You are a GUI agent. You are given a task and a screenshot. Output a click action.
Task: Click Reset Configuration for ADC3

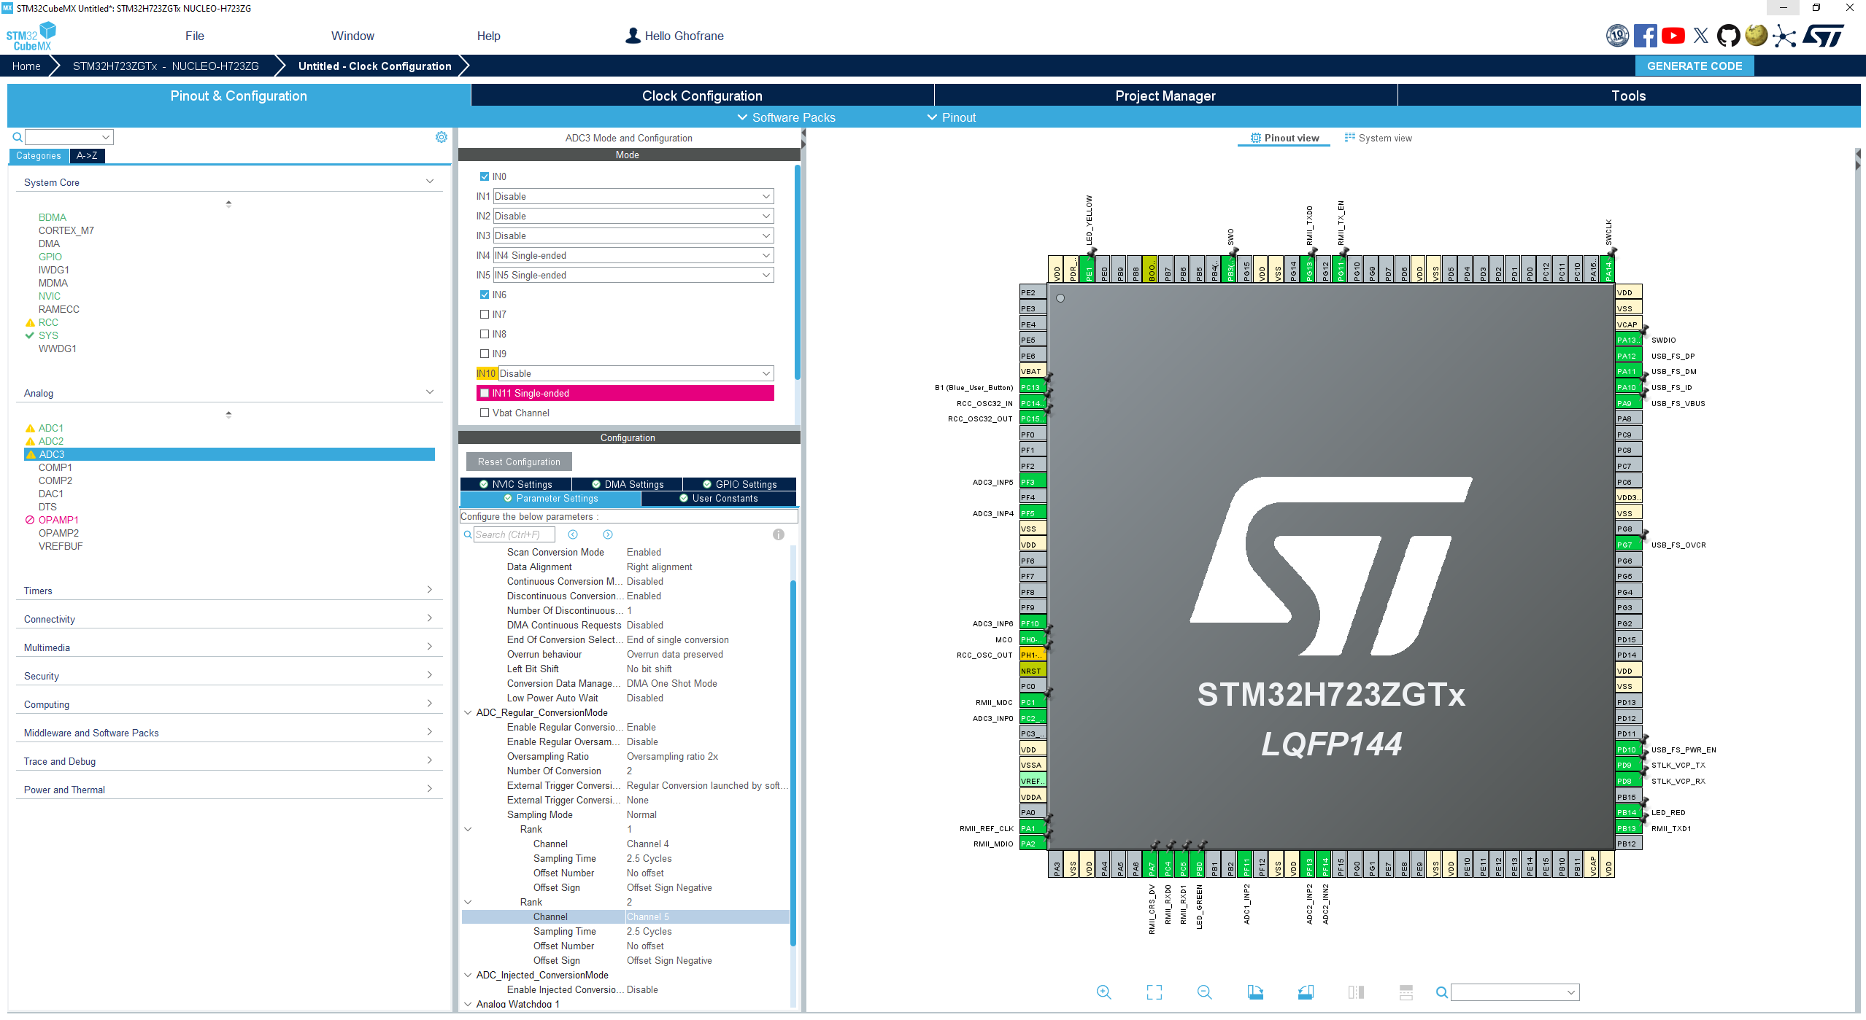pyautogui.click(x=517, y=461)
